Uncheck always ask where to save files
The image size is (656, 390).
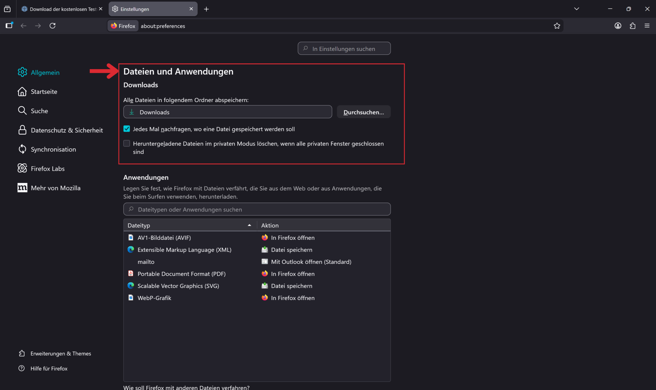pos(127,129)
